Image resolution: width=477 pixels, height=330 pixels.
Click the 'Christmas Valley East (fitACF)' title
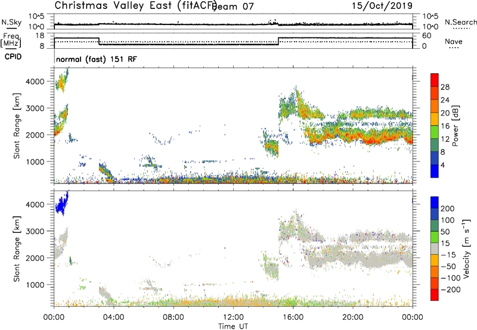point(136,5)
